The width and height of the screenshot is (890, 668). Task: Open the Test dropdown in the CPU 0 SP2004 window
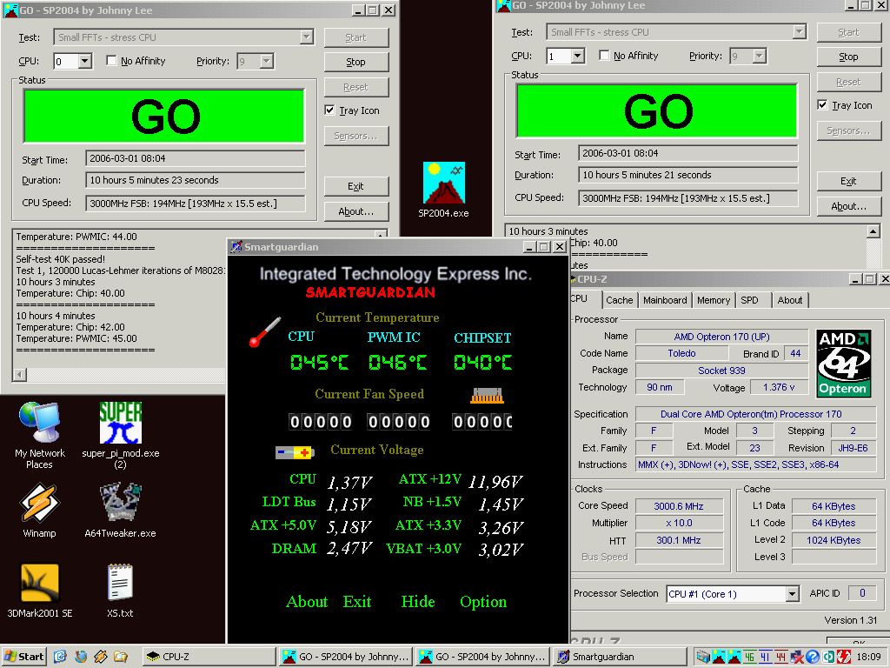(307, 37)
